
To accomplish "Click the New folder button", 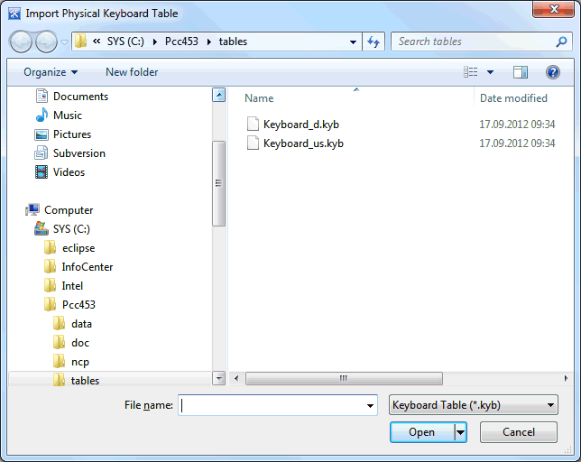I will [x=132, y=72].
